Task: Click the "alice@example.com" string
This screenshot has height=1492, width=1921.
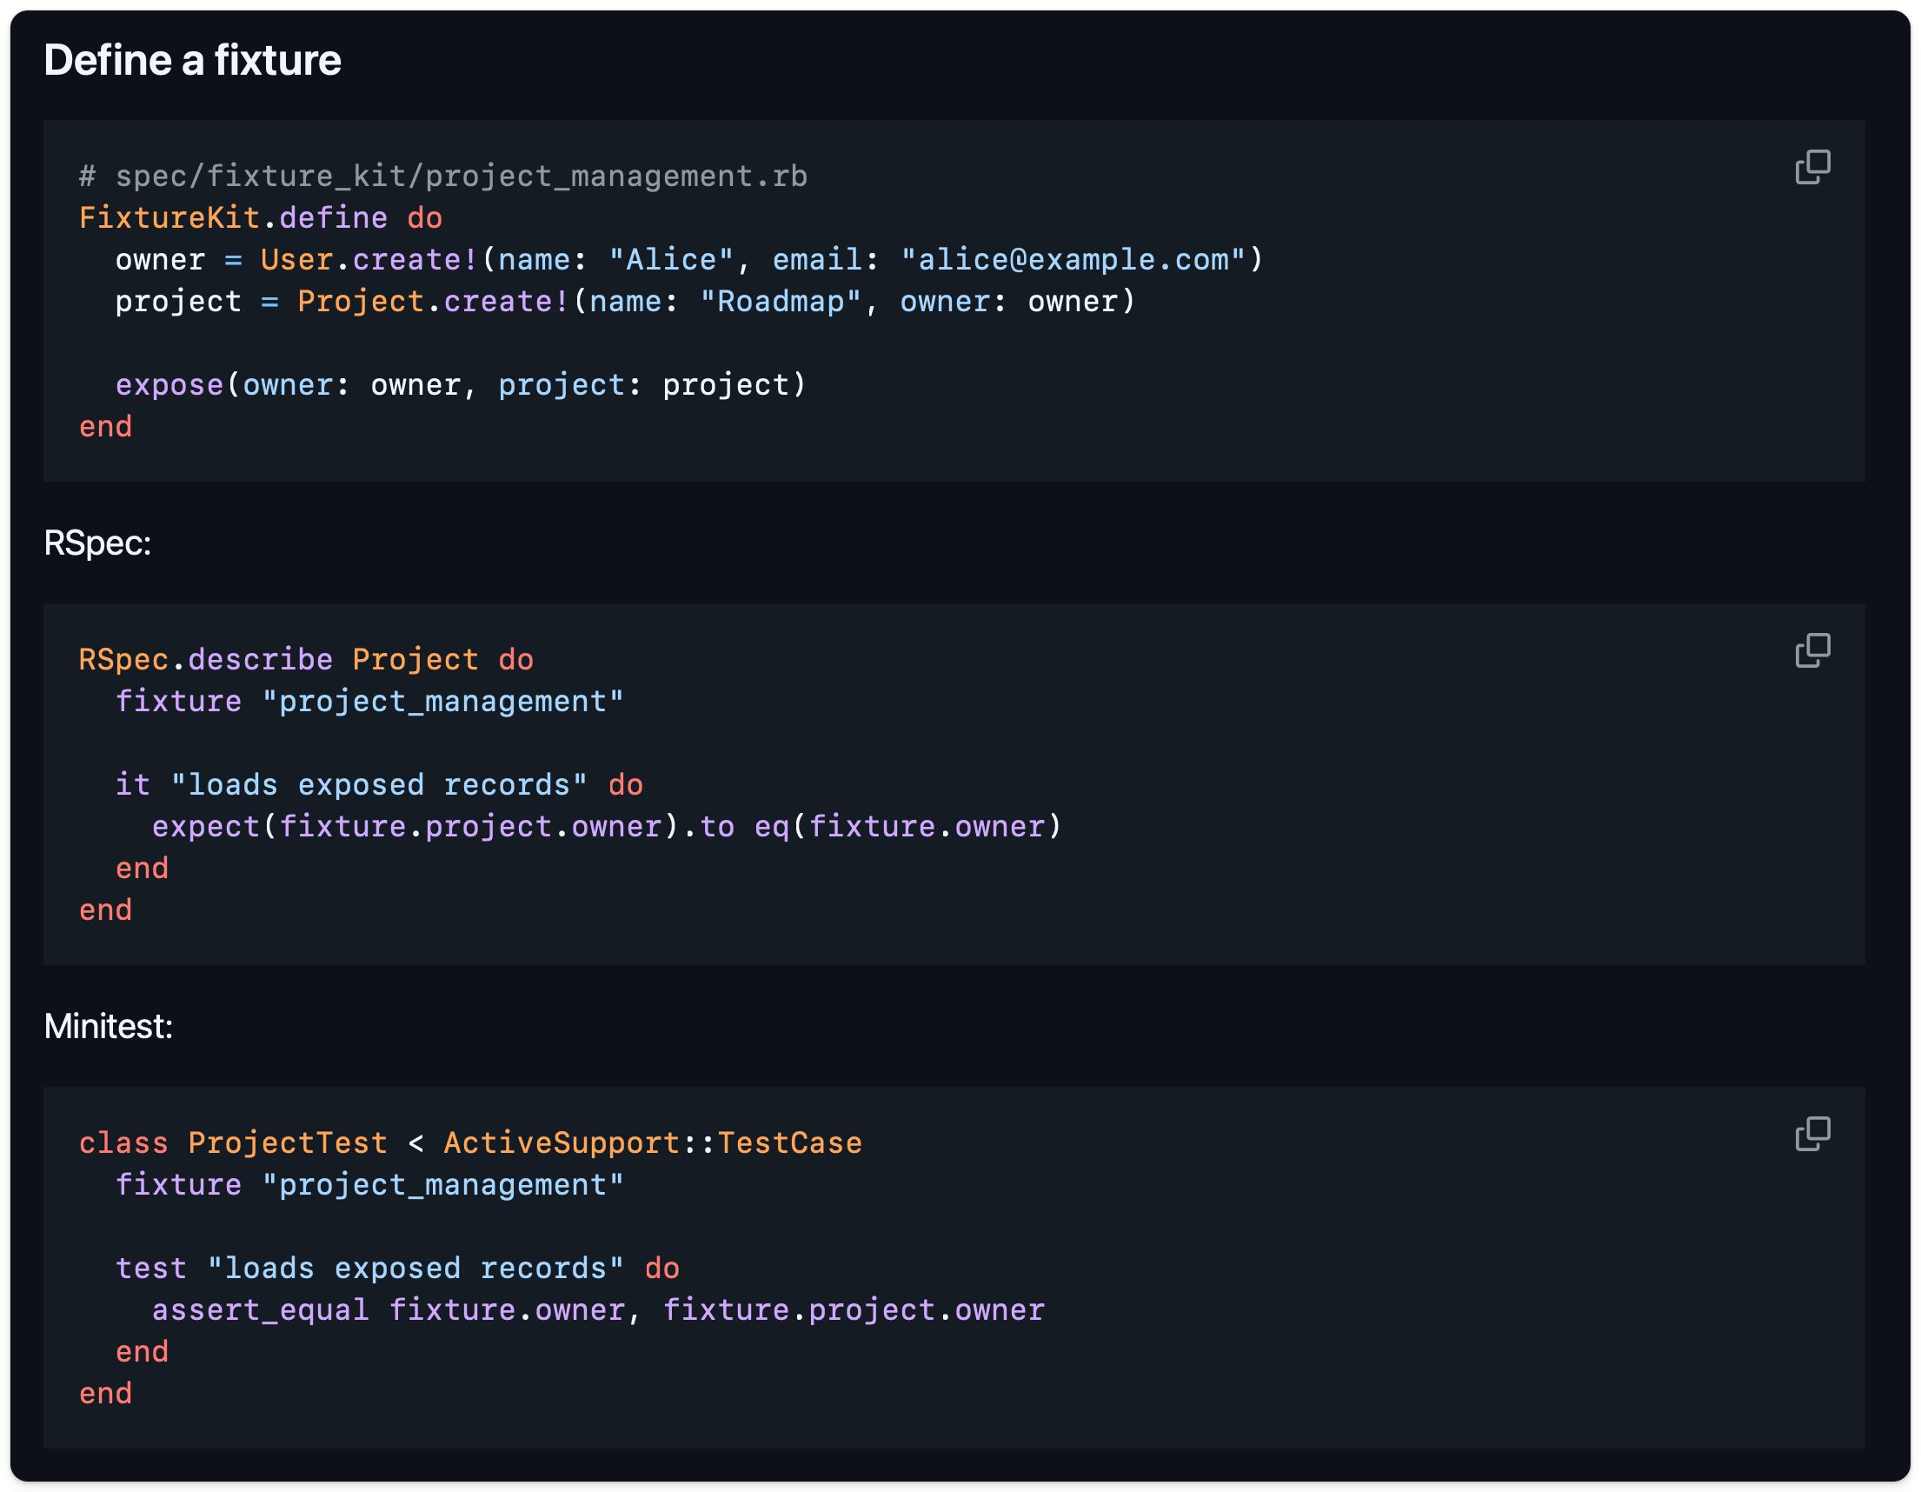Action: [1073, 259]
